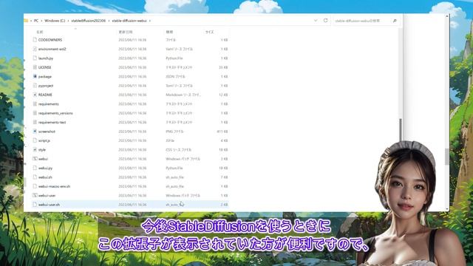Click the requirements_versions file icon
This screenshot has width=473, height=266.
pos(35,113)
